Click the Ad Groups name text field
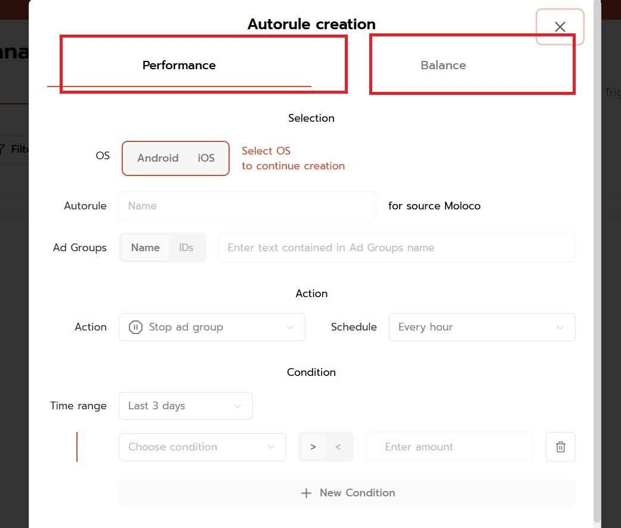 [397, 248]
